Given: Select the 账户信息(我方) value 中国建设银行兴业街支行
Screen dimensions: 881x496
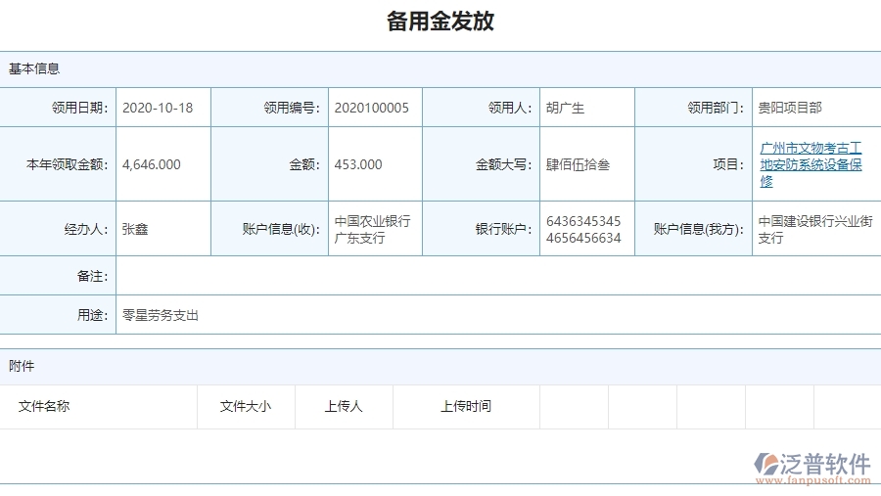Looking at the screenshot, I should [814, 229].
